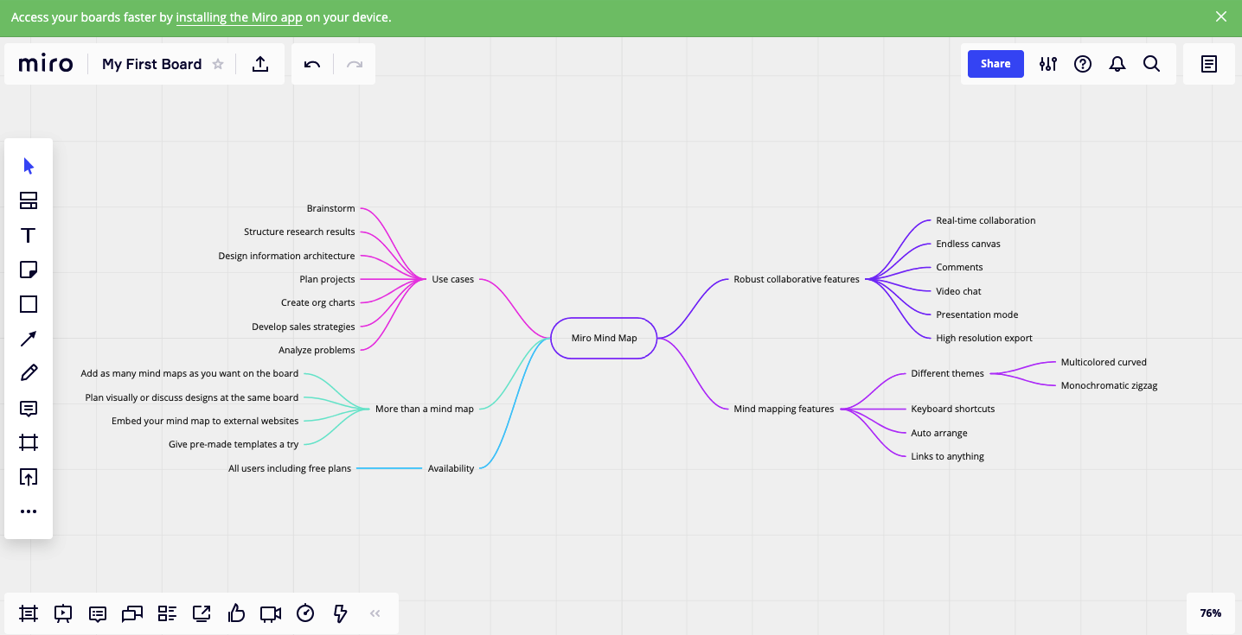Follow the installing the Miro app link
The width and height of the screenshot is (1242, 635).
point(239,17)
